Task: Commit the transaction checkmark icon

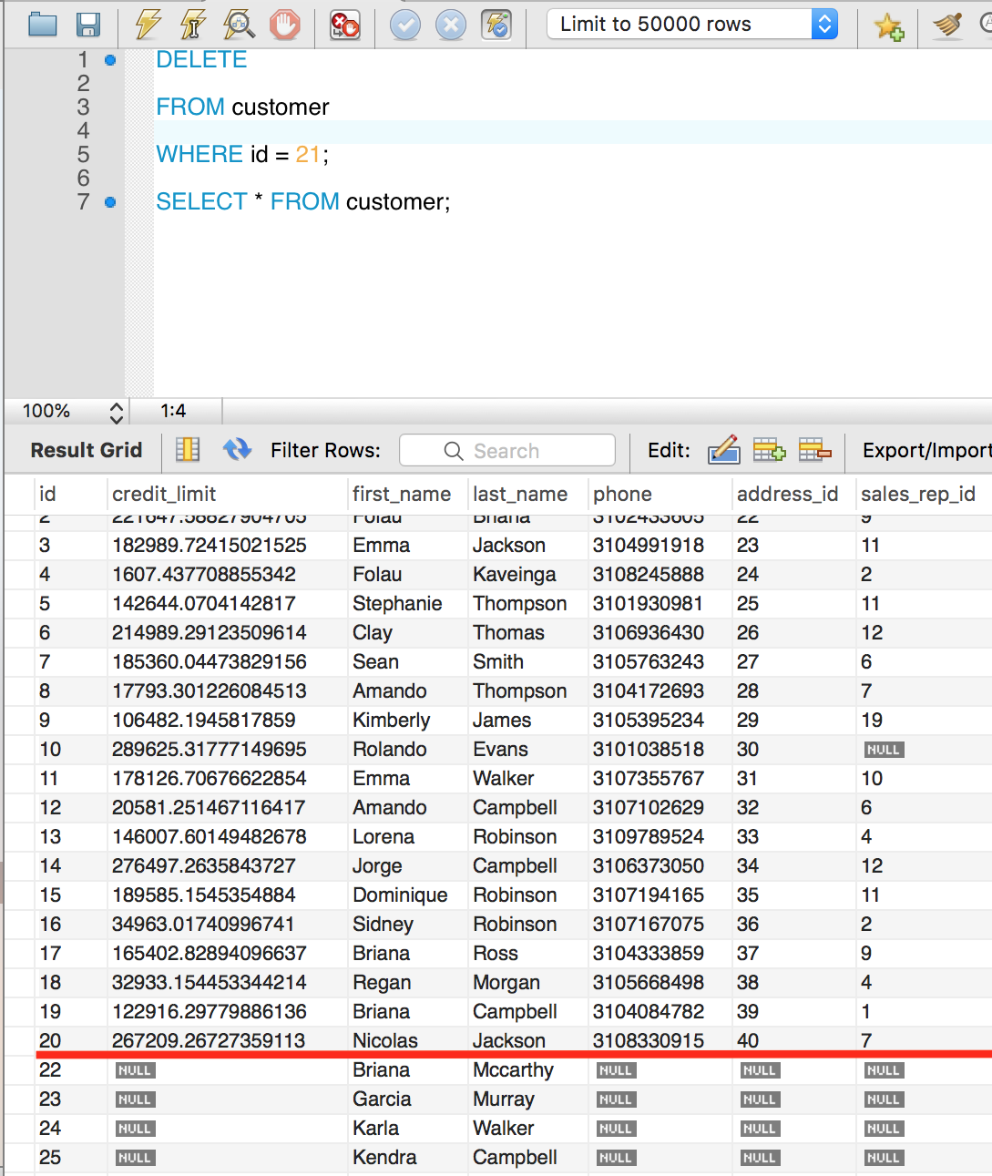Action: pos(405,25)
